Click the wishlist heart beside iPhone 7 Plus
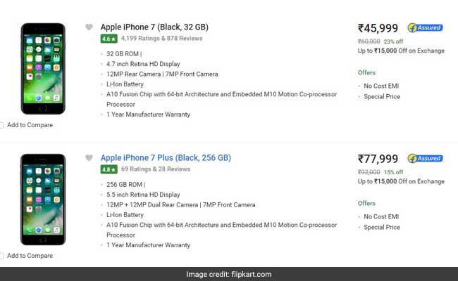The width and height of the screenshot is (458, 281). 89,158
